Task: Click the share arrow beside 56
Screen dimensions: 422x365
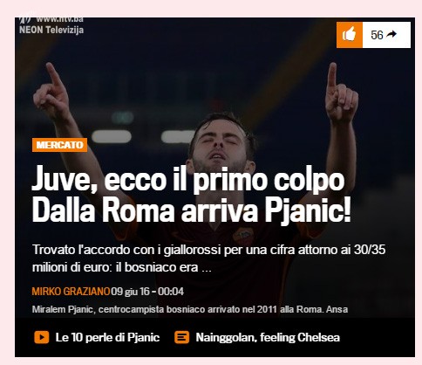Action: pyautogui.click(x=391, y=34)
